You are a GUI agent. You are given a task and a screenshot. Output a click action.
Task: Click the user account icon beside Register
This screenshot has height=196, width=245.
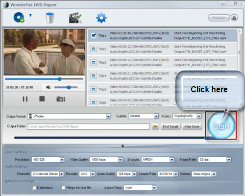point(234,18)
